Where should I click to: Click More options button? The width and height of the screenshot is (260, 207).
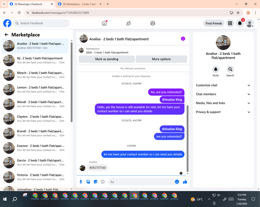coord(161,59)
